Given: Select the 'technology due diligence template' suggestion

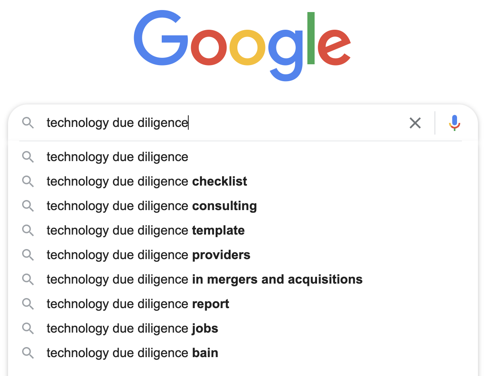Looking at the screenshot, I should pyautogui.click(x=146, y=230).
